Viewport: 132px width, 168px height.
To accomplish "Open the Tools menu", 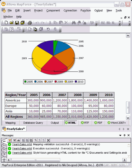I will coord(119,10).
